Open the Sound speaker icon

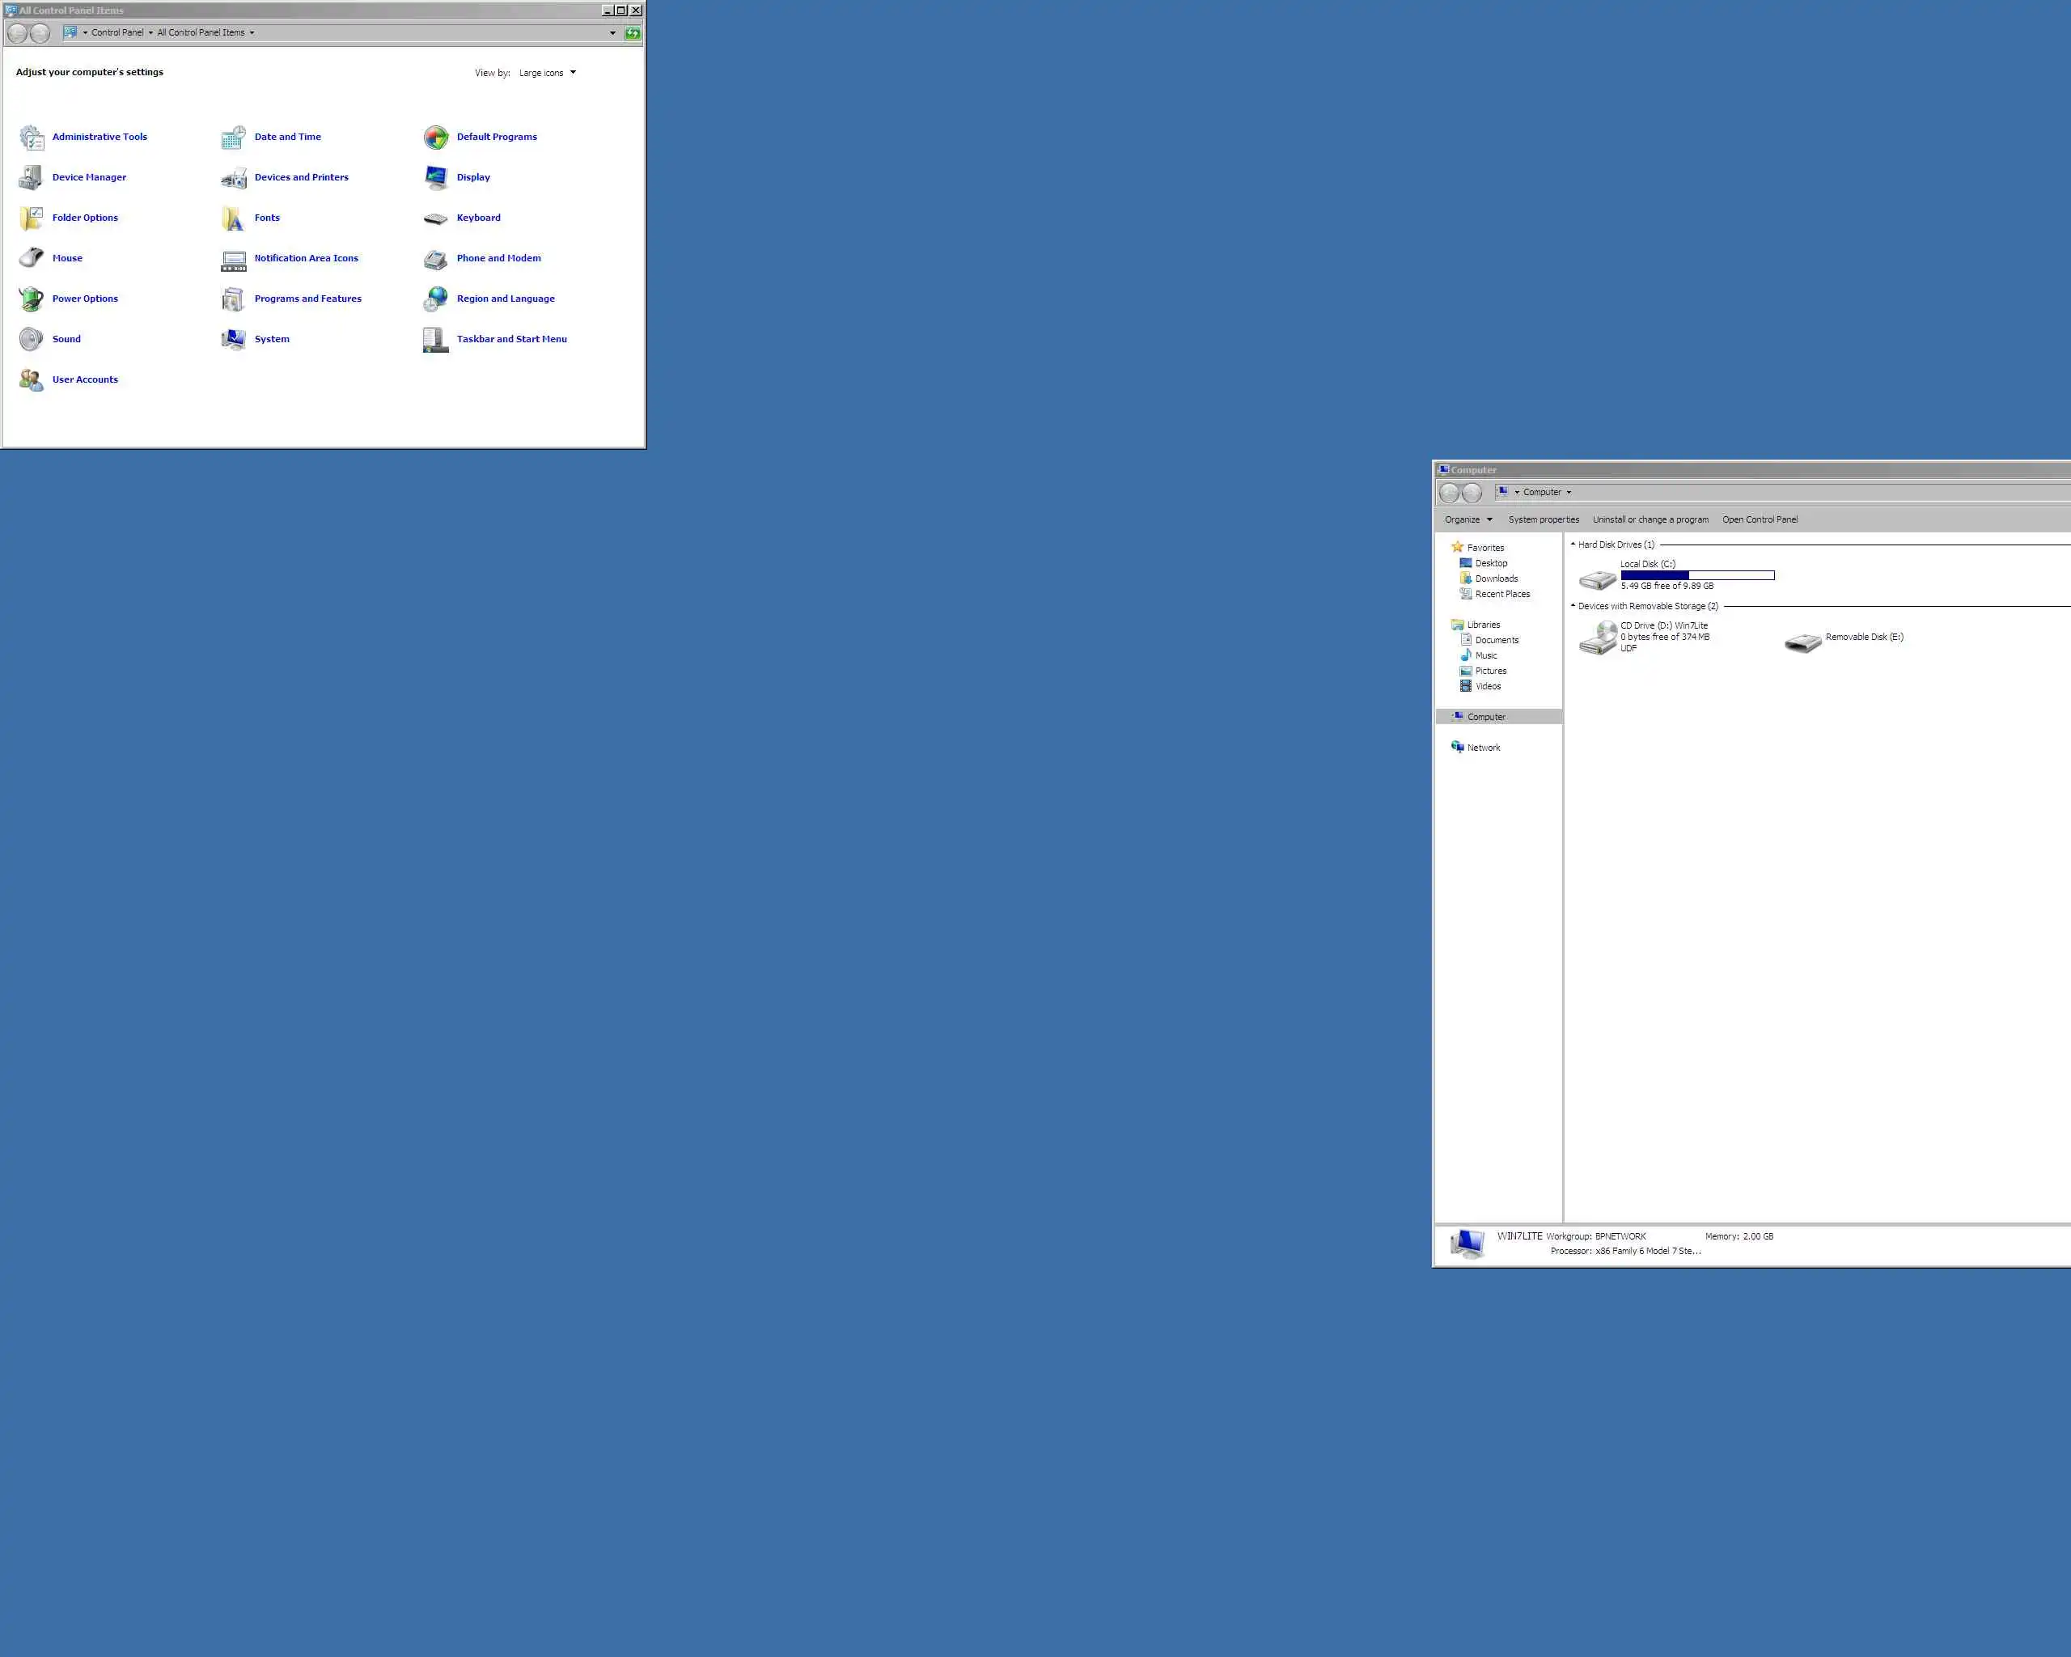pyautogui.click(x=31, y=339)
